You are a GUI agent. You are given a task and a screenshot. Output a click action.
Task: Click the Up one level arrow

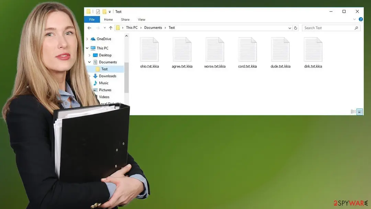point(111,28)
